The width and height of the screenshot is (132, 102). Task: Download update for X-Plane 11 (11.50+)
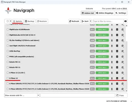pos(112,73)
